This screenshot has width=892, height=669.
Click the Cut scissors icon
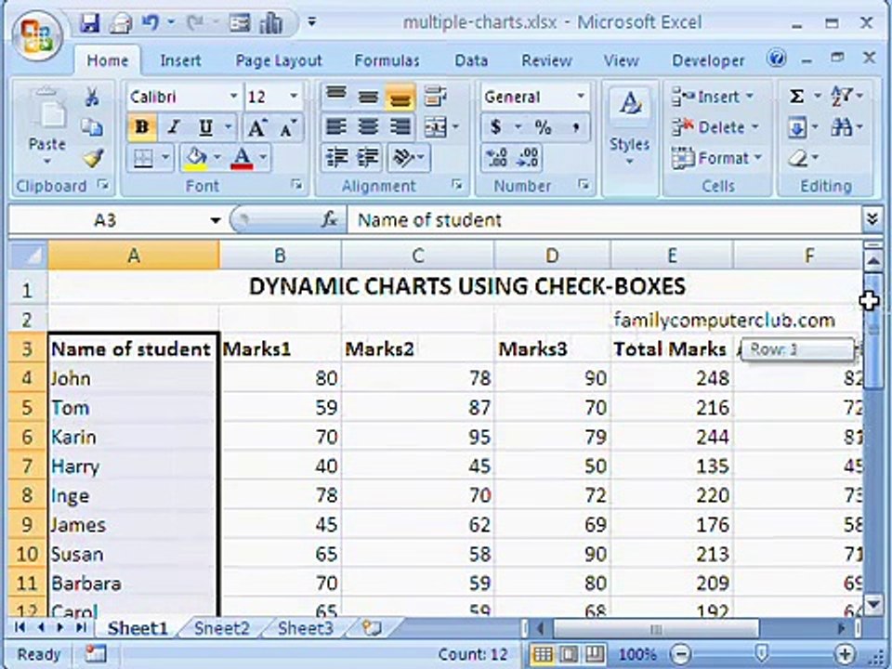(x=92, y=97)
